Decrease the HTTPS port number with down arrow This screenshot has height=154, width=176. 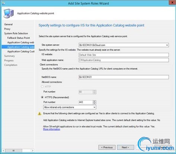point(95,103)
